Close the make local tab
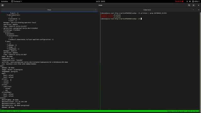Viewport: 201px width, 113px height. point(193,10)
